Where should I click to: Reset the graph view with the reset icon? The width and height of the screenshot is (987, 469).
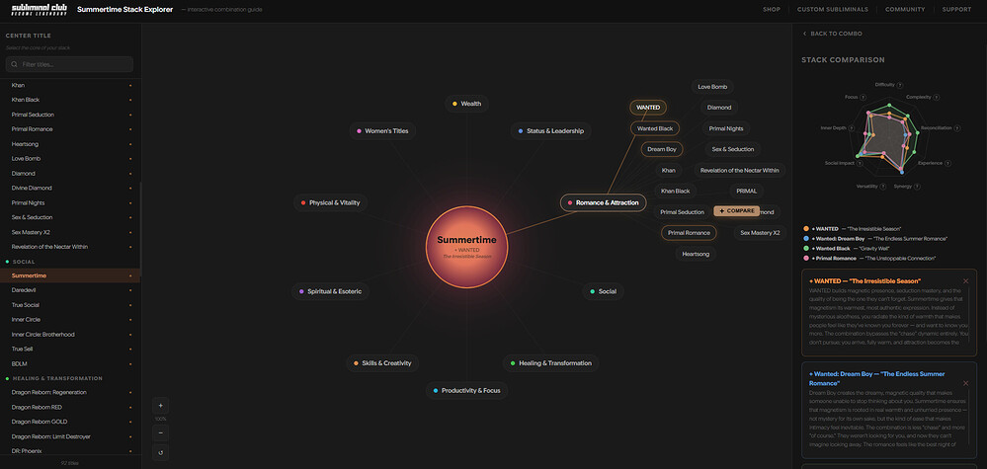pyautogui.click(x=161, y=453)
